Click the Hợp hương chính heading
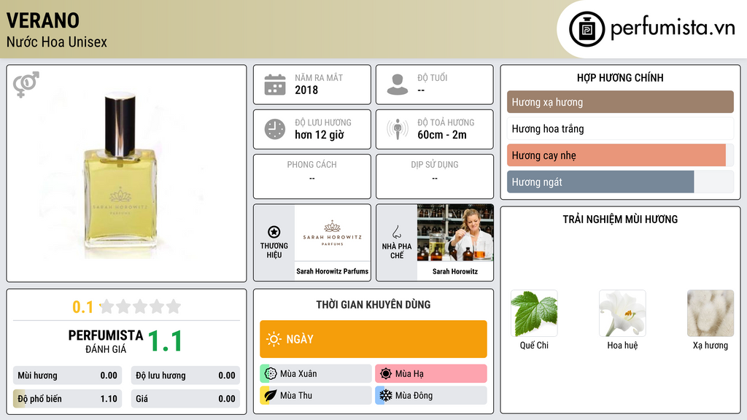This screenshot has width=747, height=420. [620, 77]
